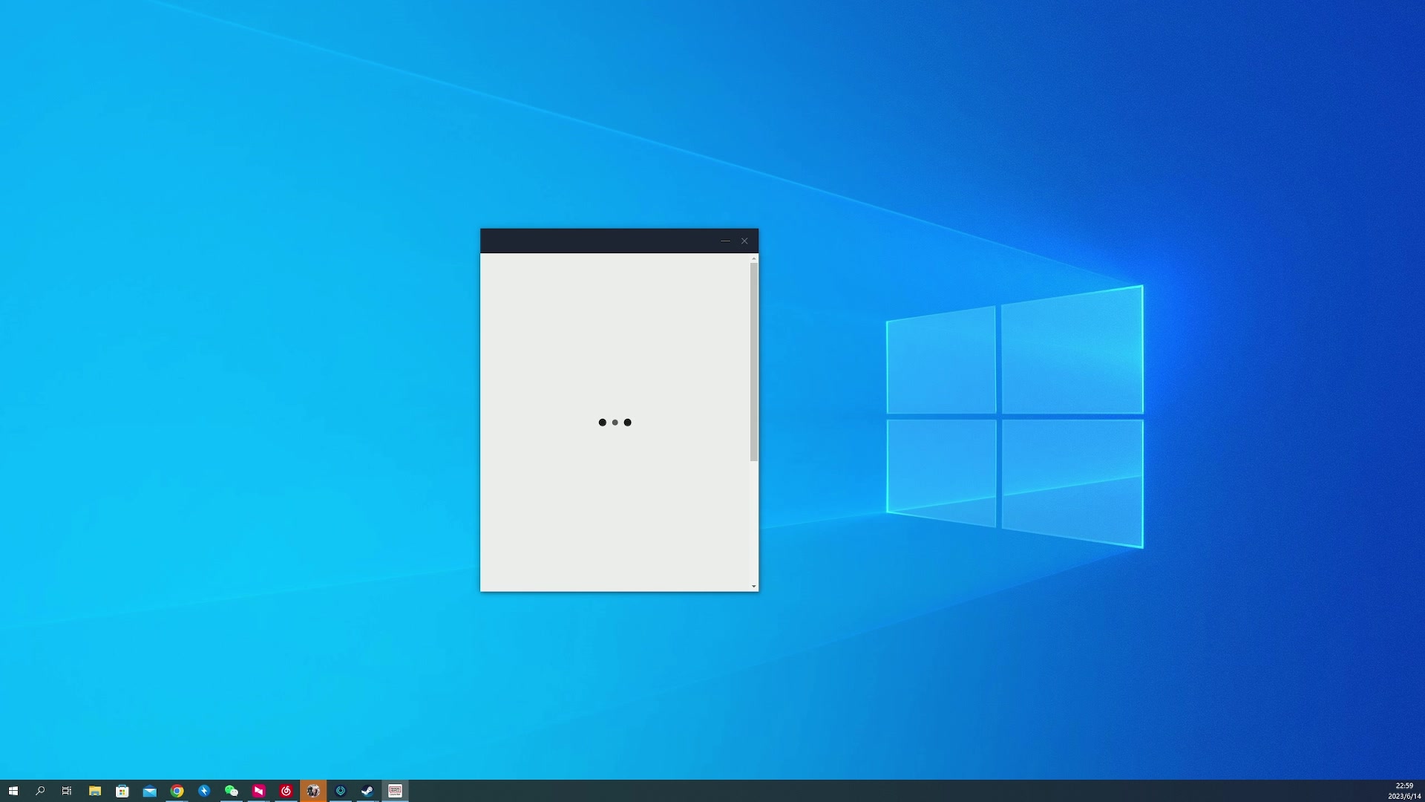Switch to Google Chrome in the taskbar
The height and width of the screenshot is (802, 1425).
[177, 791]
